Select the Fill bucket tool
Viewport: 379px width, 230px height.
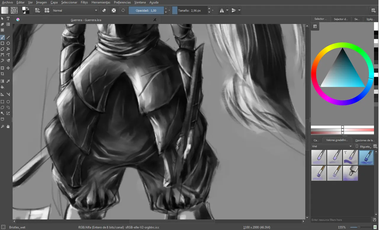coord(2,87)
